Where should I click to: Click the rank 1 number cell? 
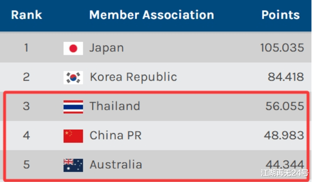coord(26,48)
